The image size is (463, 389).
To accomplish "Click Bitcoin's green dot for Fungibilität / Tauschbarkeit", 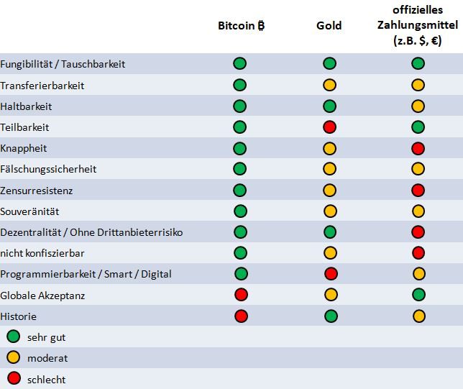I will (240, 64).
